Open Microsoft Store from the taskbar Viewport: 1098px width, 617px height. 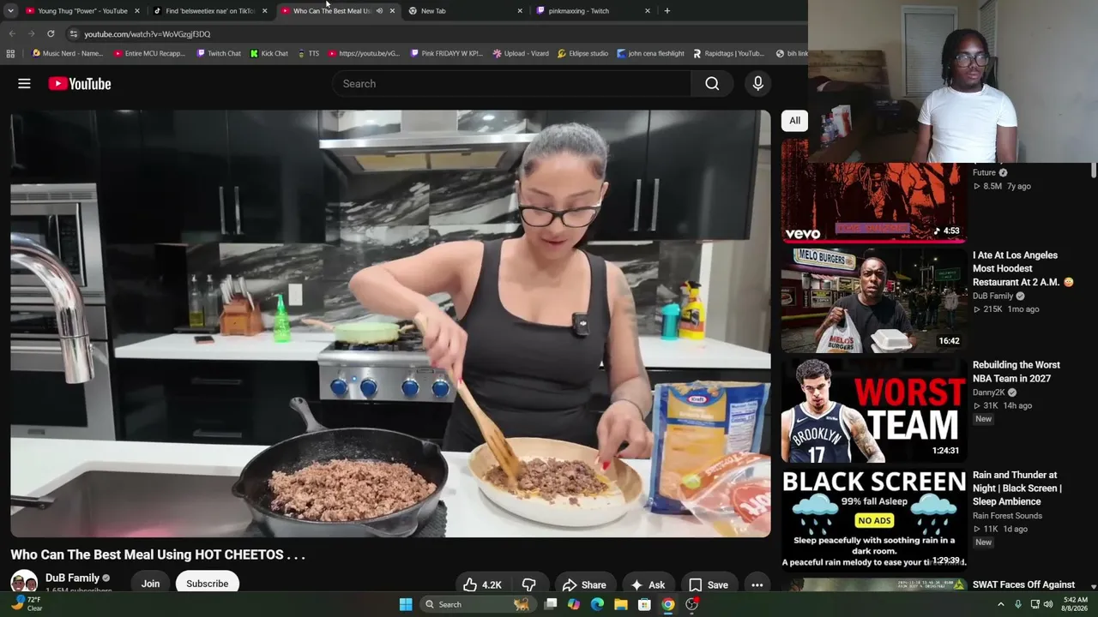(644, 604)
